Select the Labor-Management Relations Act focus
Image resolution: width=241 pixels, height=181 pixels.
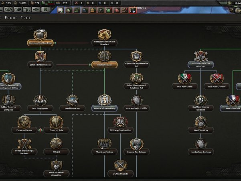136,86
